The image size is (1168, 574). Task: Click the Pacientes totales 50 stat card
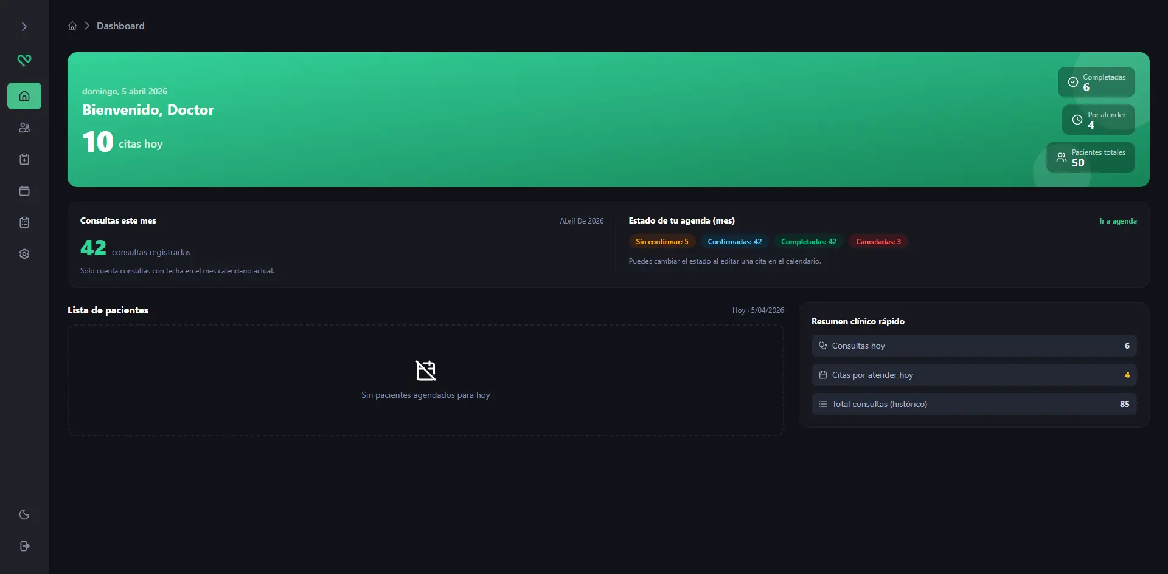(1091, 157)
